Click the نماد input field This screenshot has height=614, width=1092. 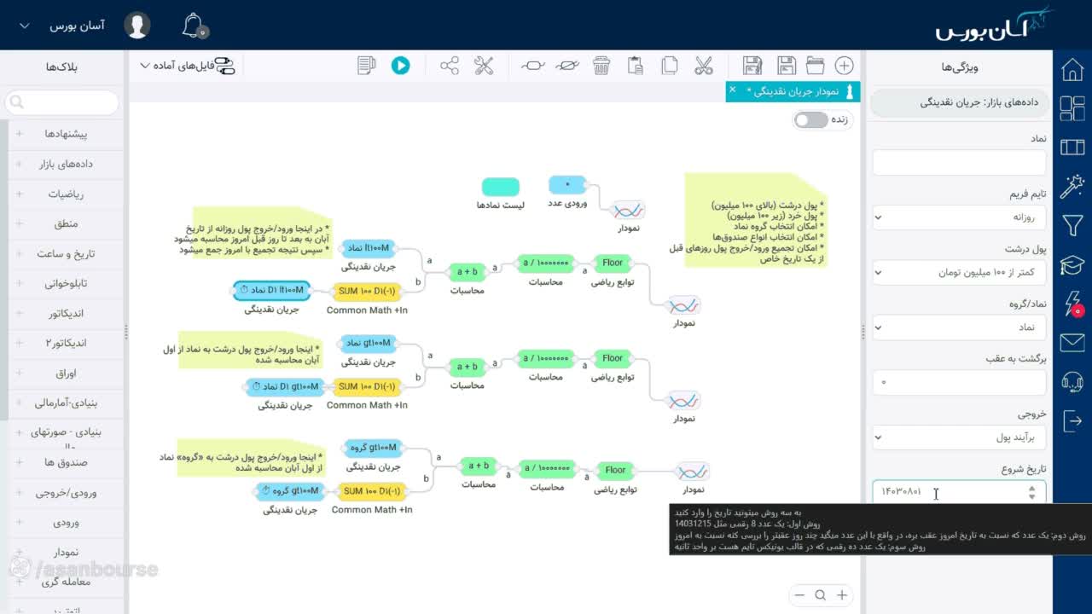pyautogui.click(x=959, y=163)
